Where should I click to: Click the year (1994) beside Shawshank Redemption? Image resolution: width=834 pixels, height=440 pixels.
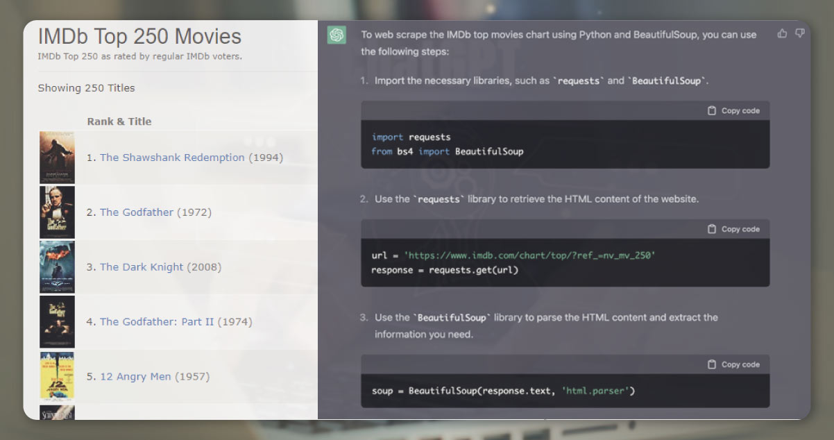[x=266, y=158]
